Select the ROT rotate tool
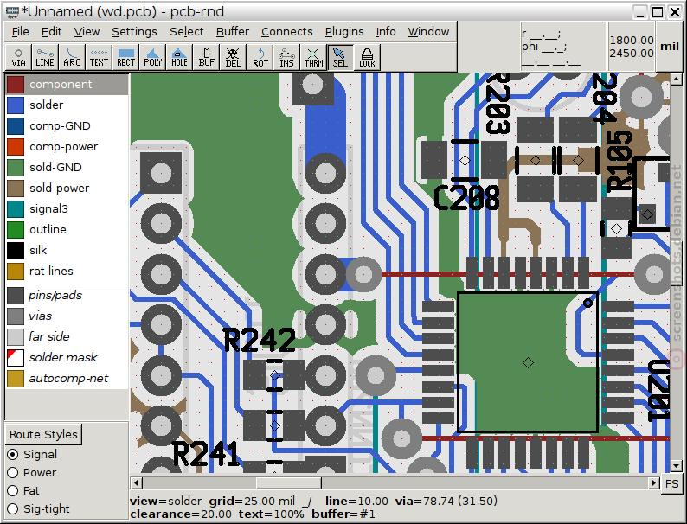687x524 pixels. tap(260, 57)
